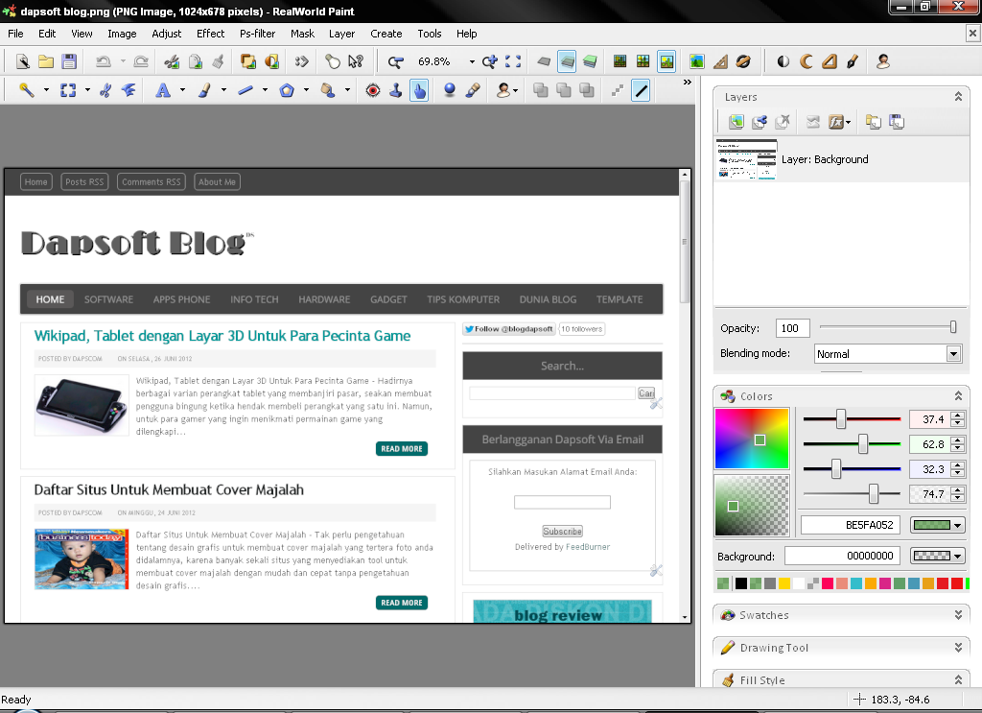982x713 pixels.
Task: Expand the Swatches panel
Action: pyautogui.click(x=958, y=615)
